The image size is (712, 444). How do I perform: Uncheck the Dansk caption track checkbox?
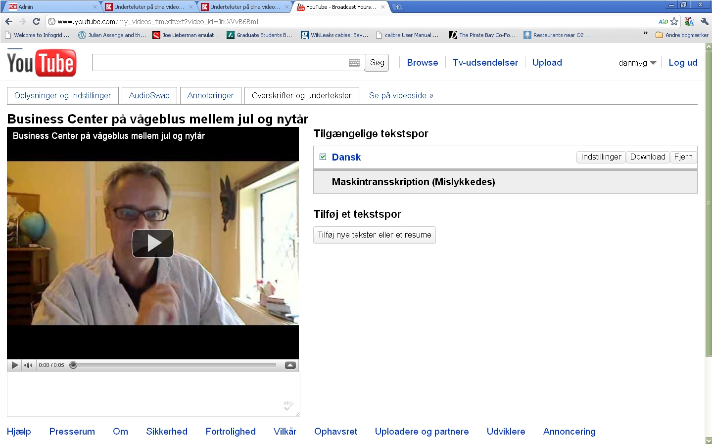tap(323, 157)
